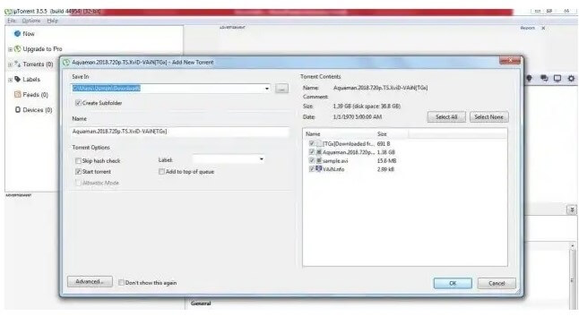Open the Help menu
The image size is (579, 333).
pos(53,21)
